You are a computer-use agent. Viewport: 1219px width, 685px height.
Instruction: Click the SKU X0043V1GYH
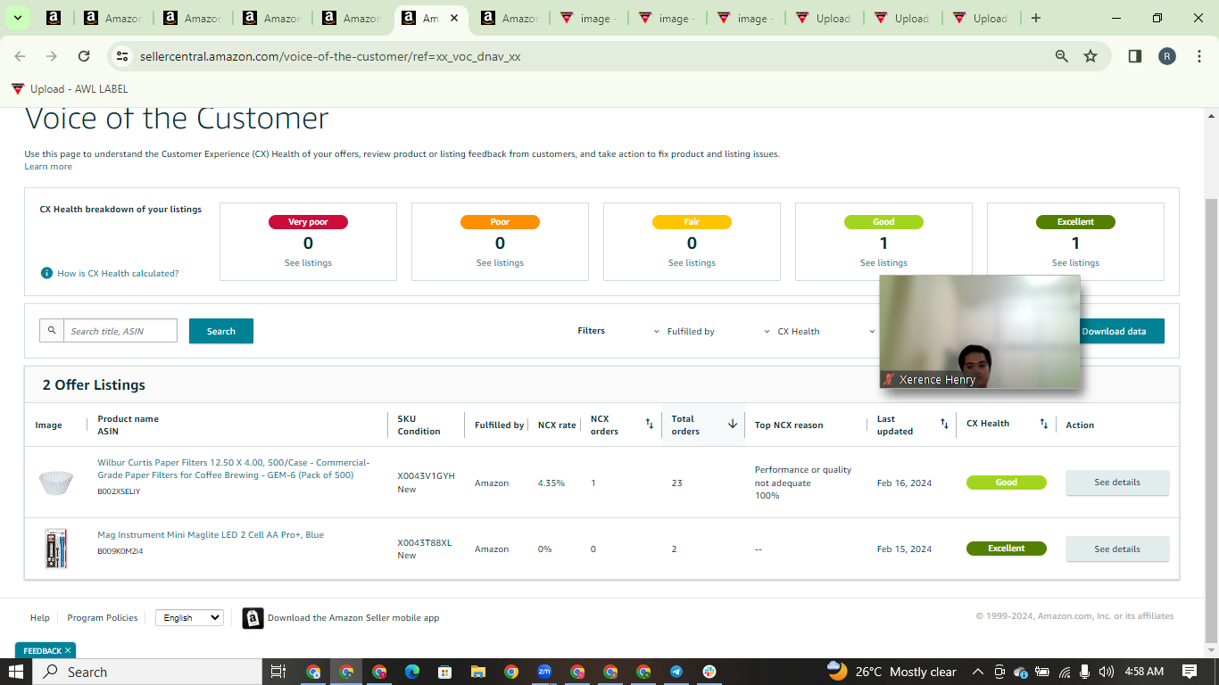(427, 476)
